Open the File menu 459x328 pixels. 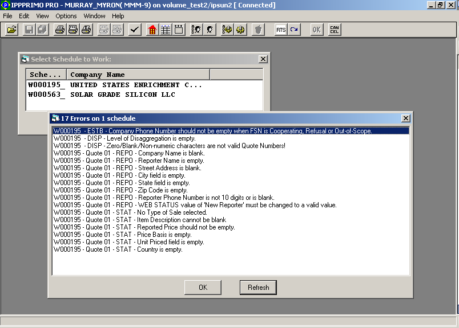tap(7, 16)
